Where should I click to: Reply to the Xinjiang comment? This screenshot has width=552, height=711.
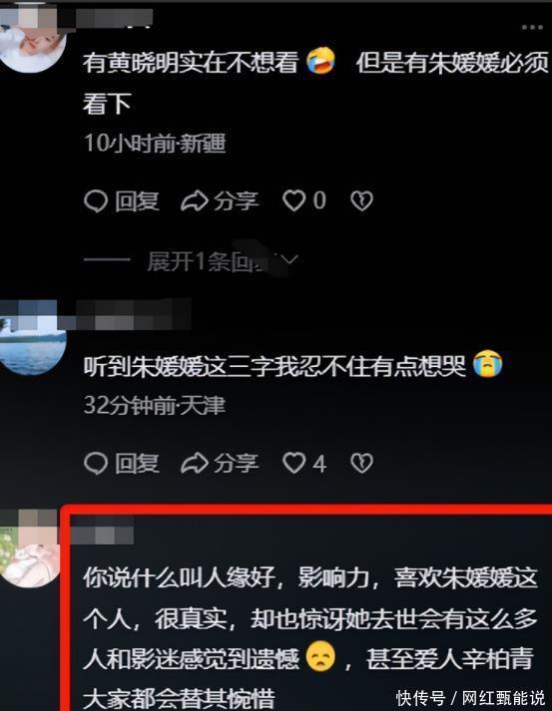point(122,200)
